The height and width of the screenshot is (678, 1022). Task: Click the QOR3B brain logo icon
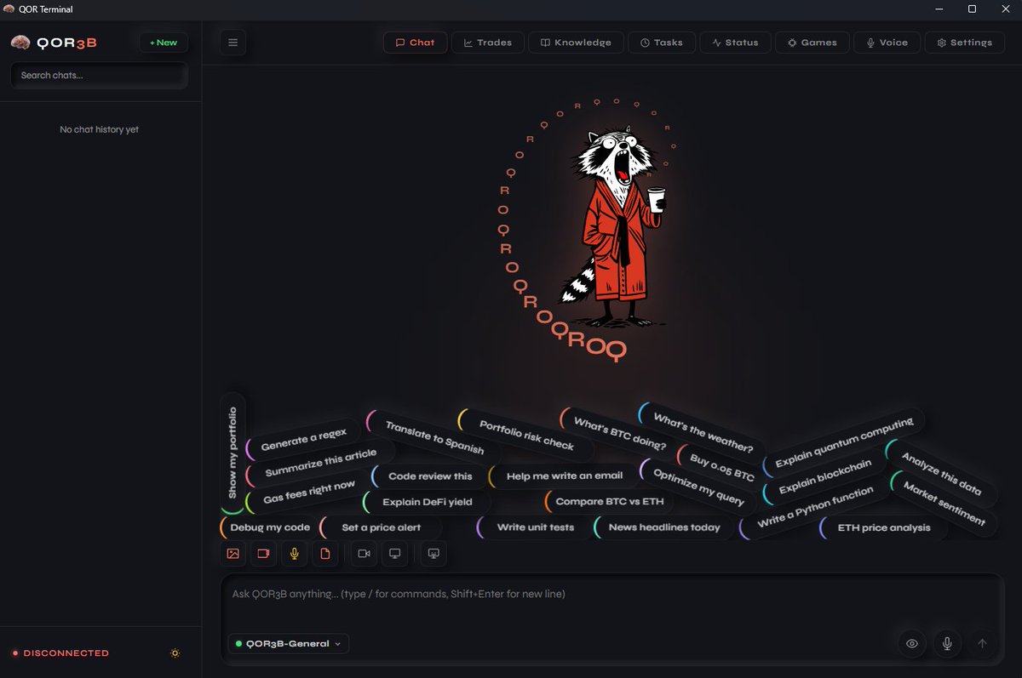tap(20, 43)
